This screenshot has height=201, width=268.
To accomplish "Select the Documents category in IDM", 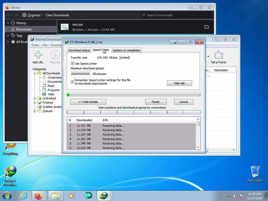I will coord(52,82).
